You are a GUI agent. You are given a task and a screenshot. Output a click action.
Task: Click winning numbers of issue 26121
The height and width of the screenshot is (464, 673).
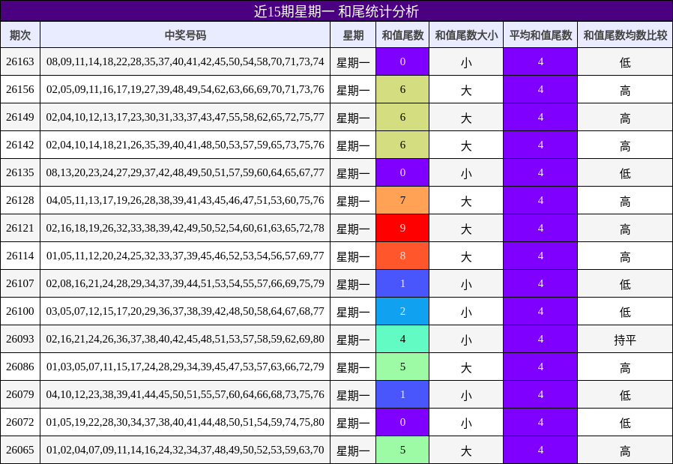(x=185, y=228)
